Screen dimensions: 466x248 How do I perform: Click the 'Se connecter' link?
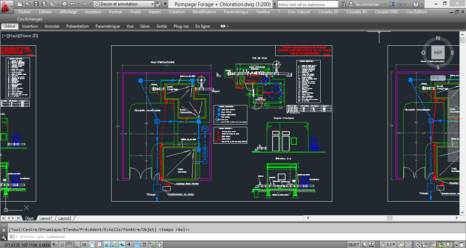[x=368, y=4]
